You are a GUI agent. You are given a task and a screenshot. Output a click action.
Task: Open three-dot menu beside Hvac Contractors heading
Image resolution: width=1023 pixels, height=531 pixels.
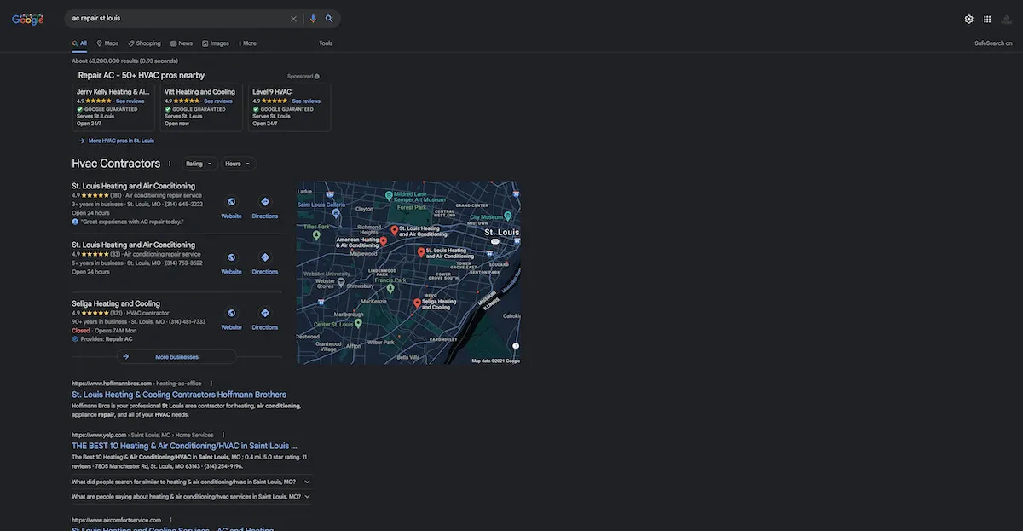point(170,164)
